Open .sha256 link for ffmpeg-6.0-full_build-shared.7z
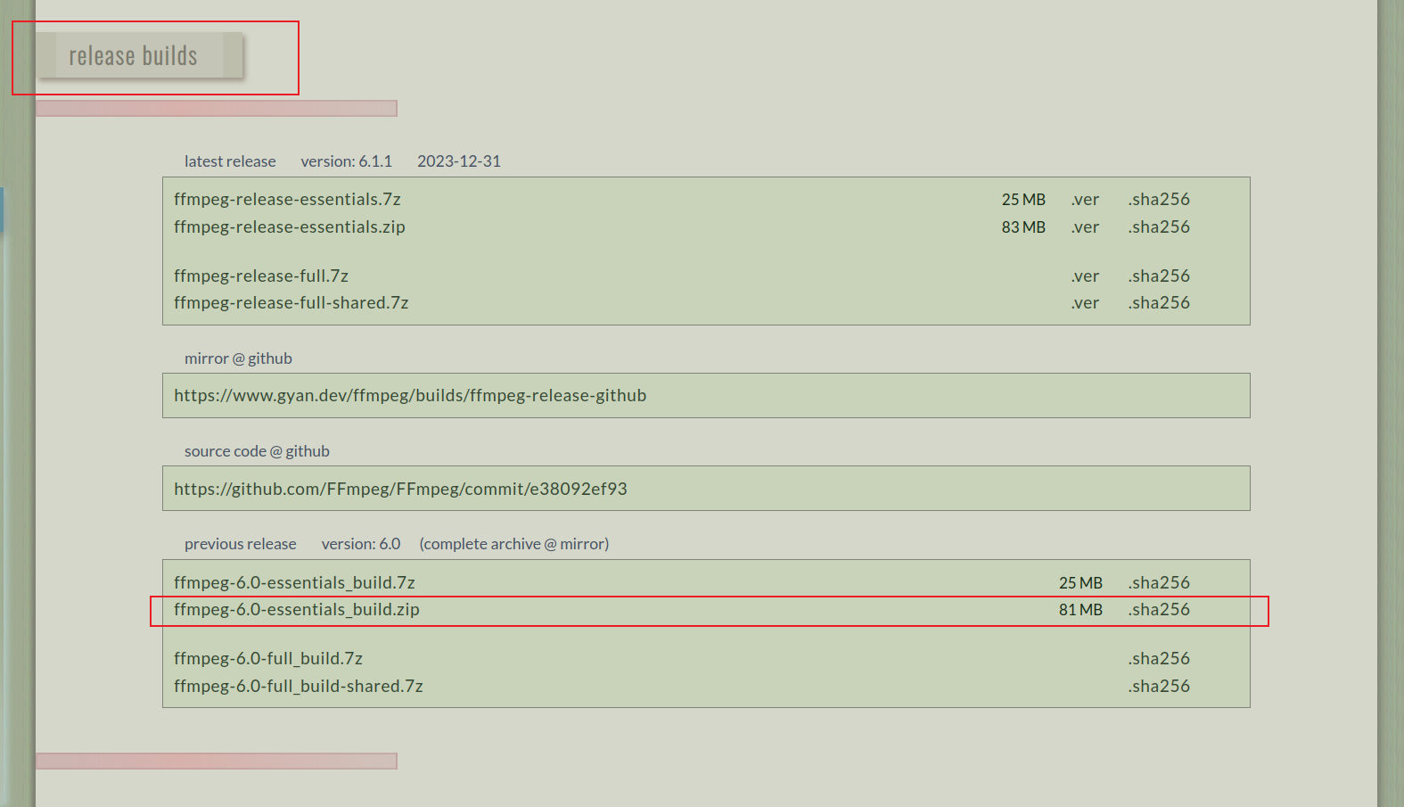1404x807 pixels. tap(1159, 686)
